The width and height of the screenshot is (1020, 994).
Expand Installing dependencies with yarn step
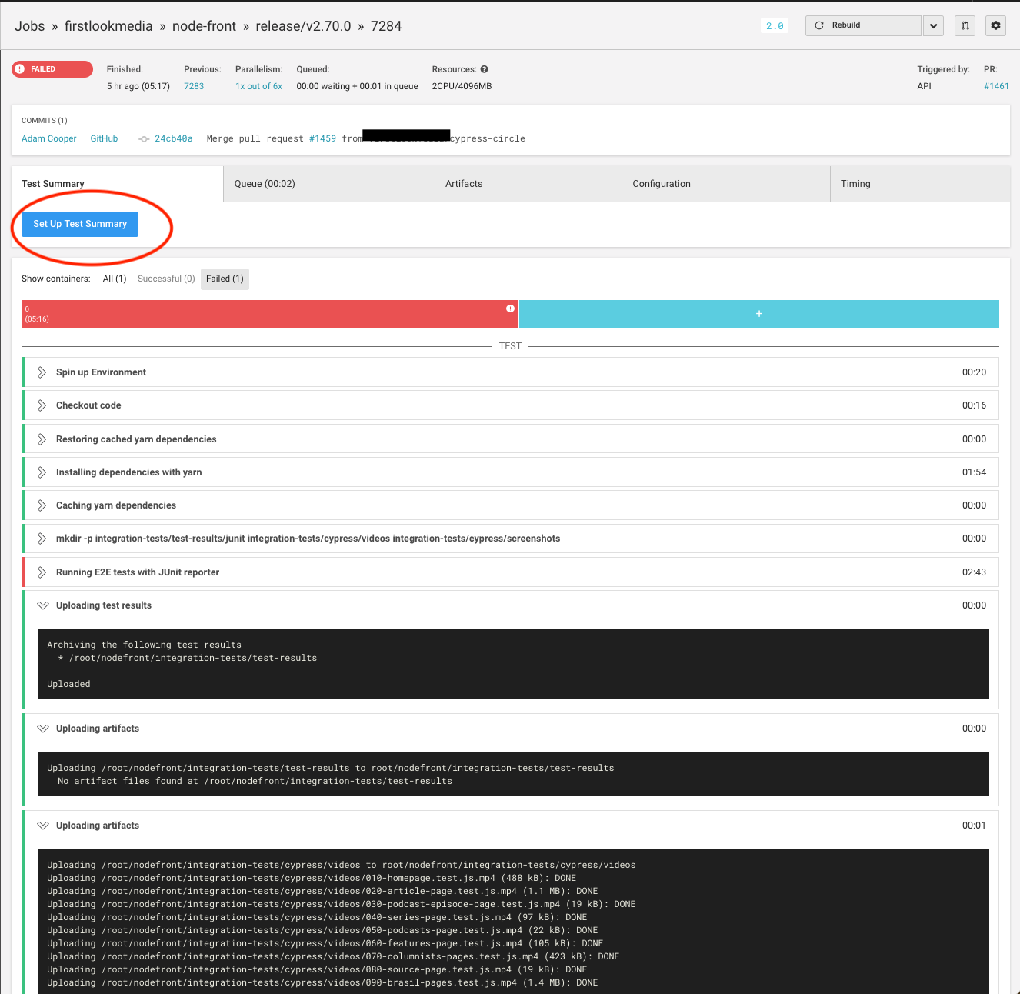pyautogui.click(x=42, y=472)
